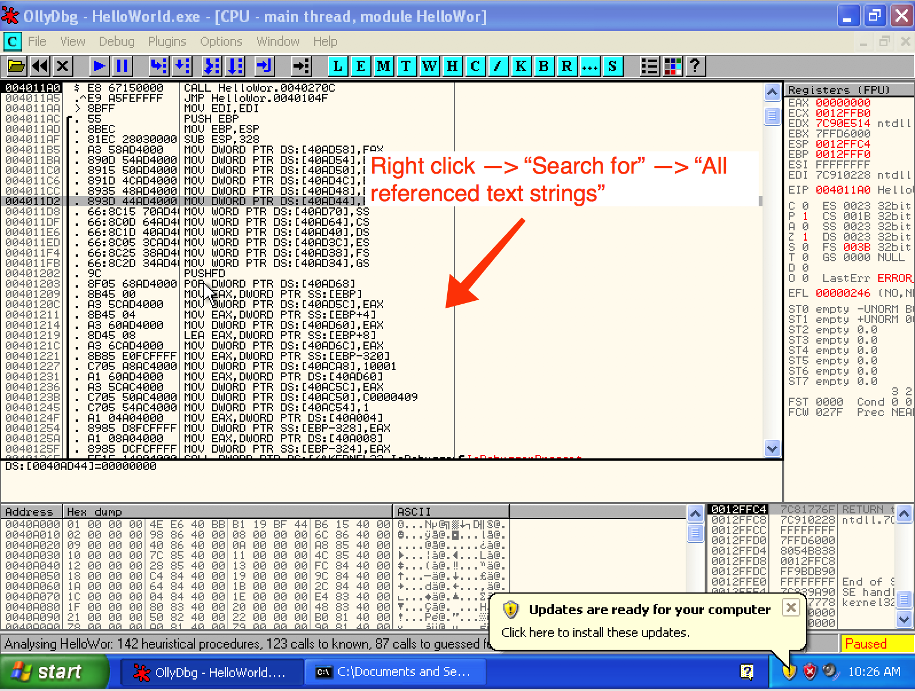Pause execution with the pause icon

pyautogui.click(x=122, y=66)
